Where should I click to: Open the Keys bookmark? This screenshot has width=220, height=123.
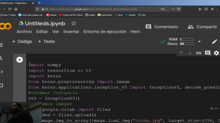[x=119, y=15]
